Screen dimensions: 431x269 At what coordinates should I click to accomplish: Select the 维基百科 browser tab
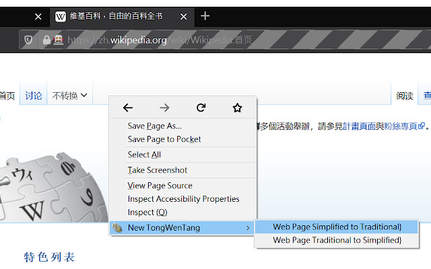(122, 16)
